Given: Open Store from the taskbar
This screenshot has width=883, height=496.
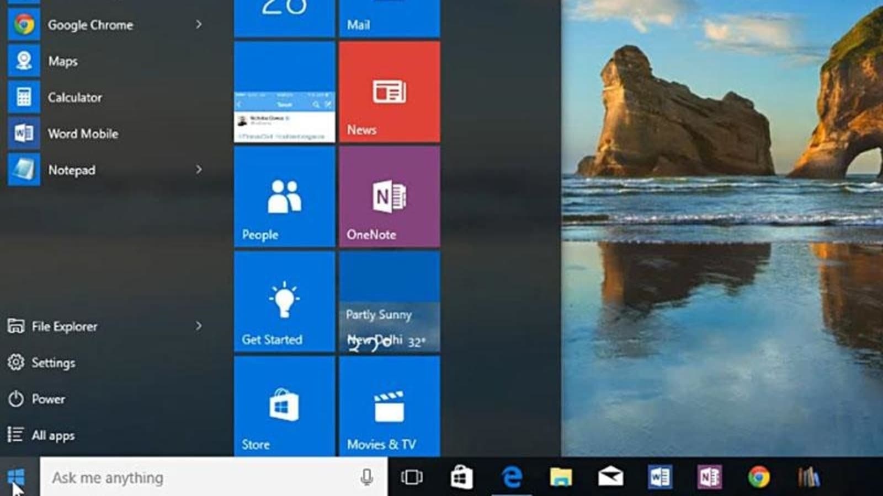Looking at the screenshot, I should [461, 477].
